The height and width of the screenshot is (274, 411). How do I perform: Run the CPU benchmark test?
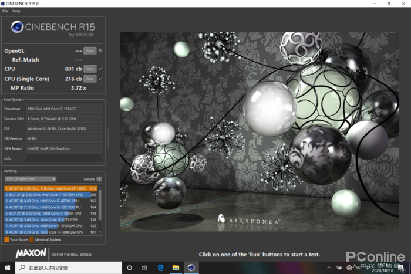tap(89, 69)
